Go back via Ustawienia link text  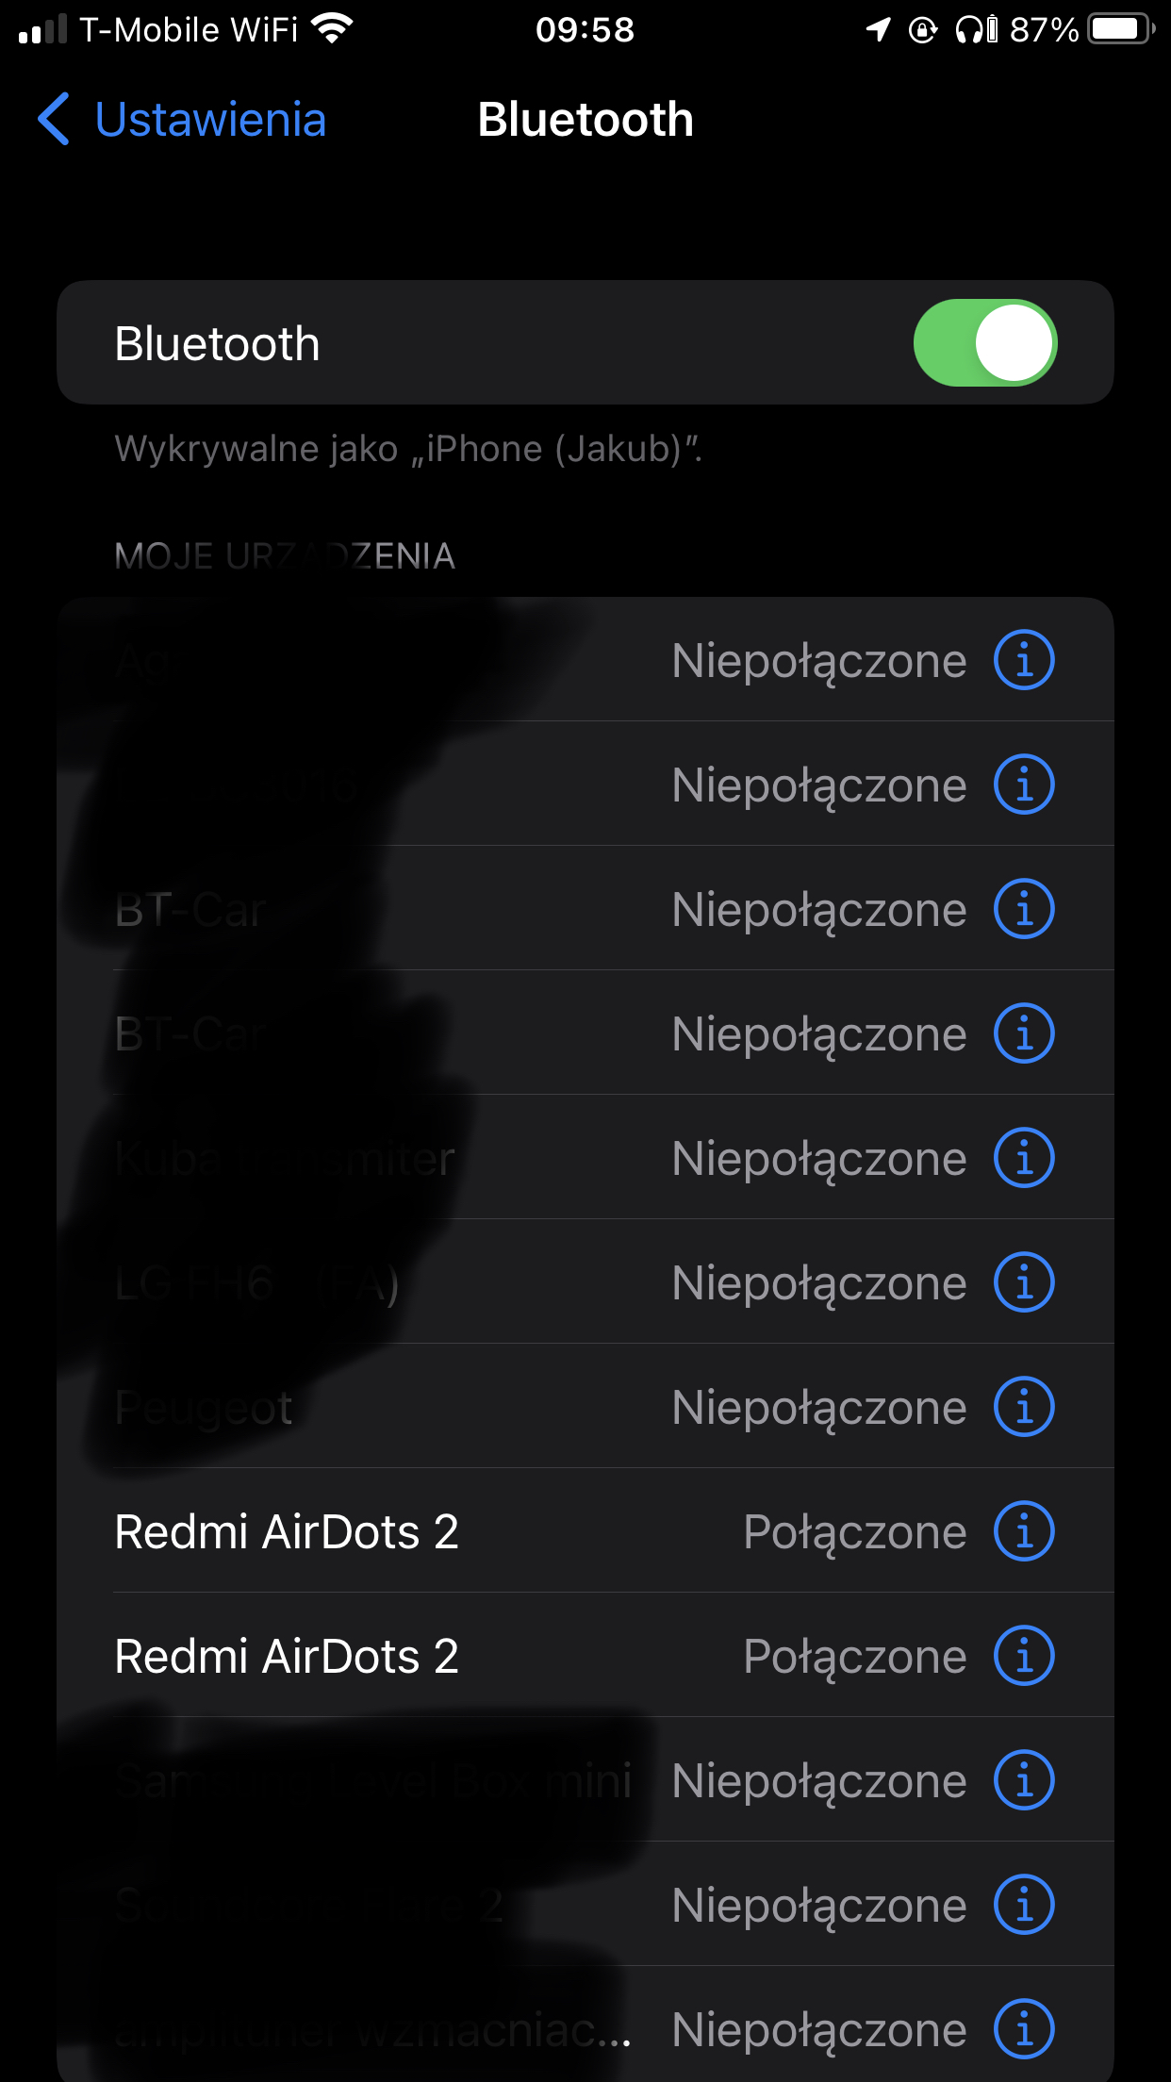pos(210,120)
